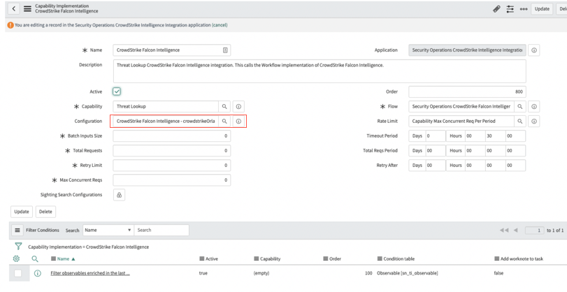567x292 pixels.
Task: Click the cancel link in banner
Action: 220,25
